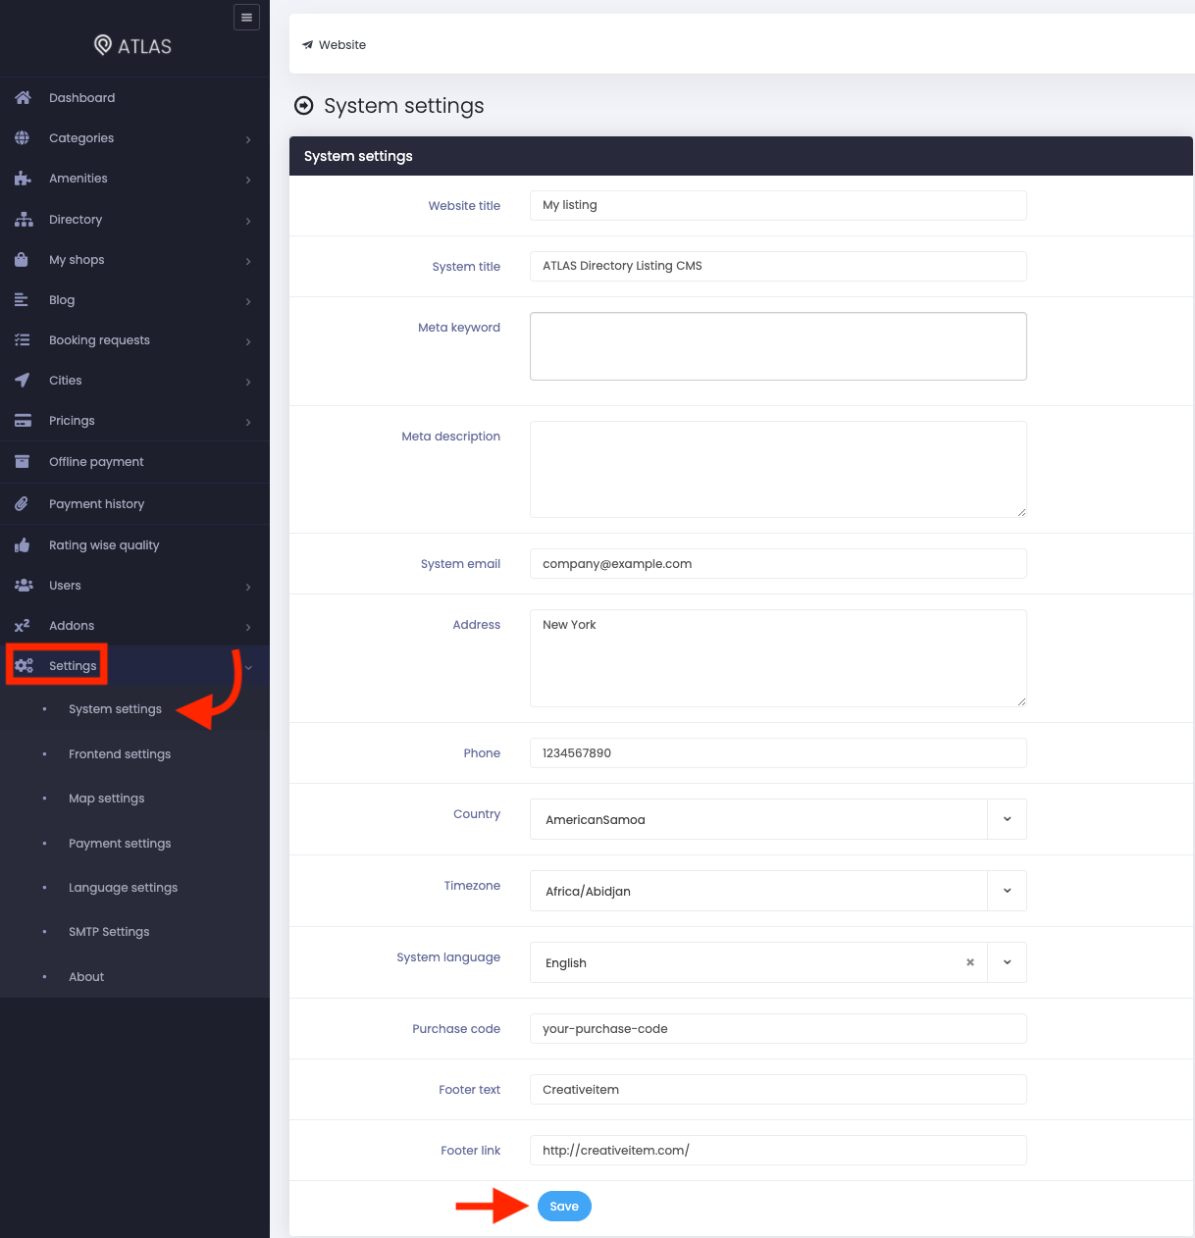Click the Users group icon

[24, 586]
